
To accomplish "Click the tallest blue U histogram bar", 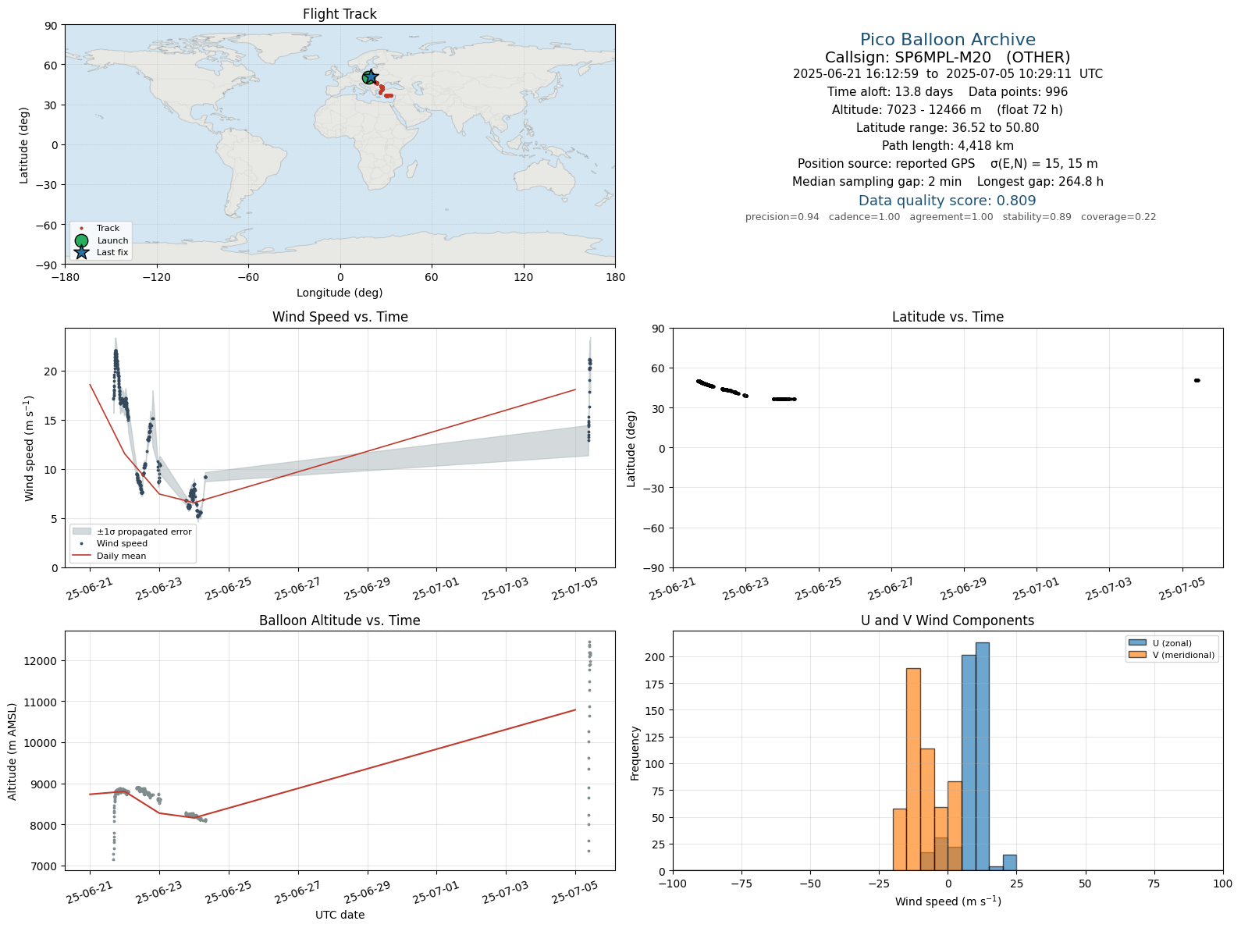I will point(982,756).
